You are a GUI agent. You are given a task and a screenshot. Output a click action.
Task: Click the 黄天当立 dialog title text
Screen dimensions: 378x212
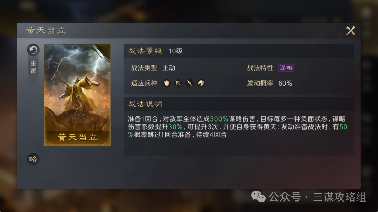tap(46, 31)
